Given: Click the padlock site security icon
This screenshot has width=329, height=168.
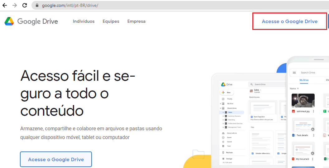Looking at the screenshot, I should tap(37, 6).
